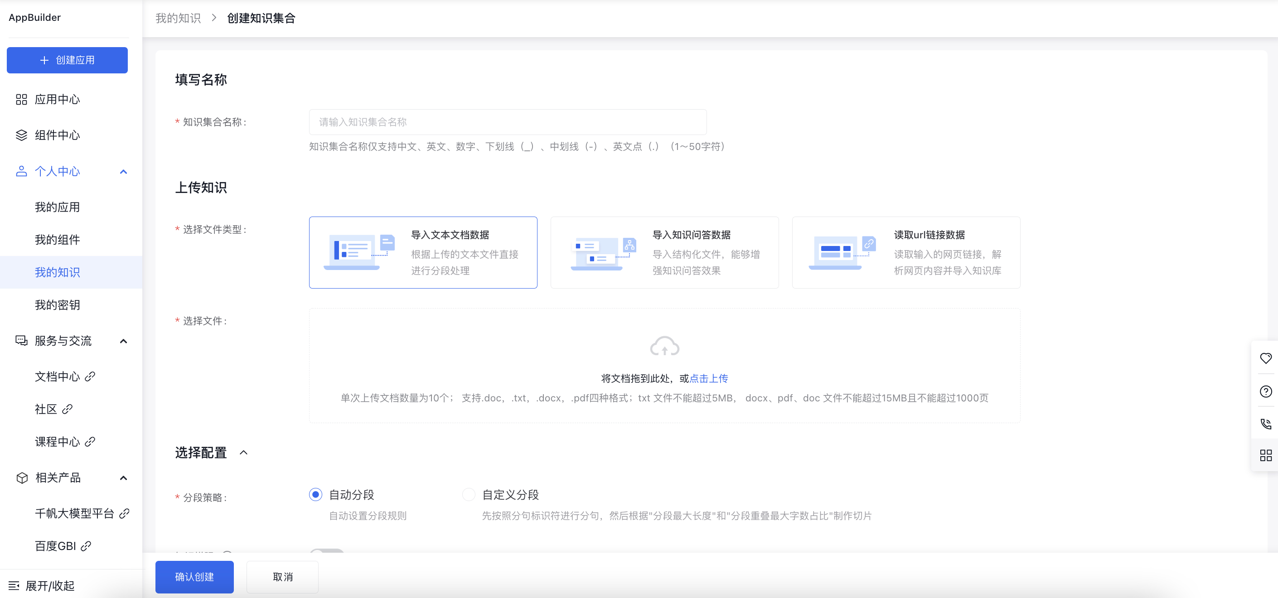Click the 服务与交流 chat icon
The image size is (1278, 598).
point(21,341)
